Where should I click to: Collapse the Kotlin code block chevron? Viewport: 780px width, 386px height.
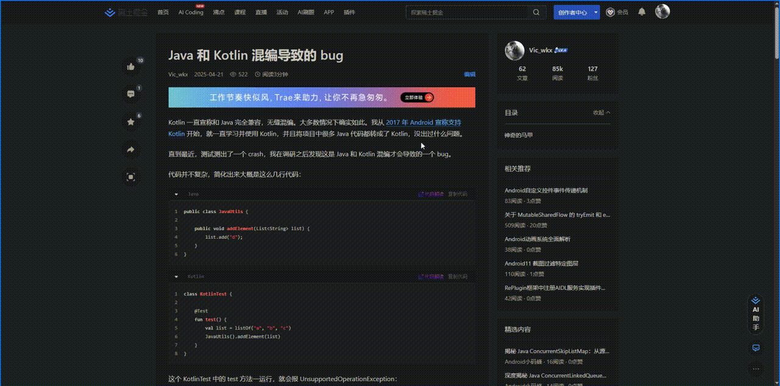175,276
